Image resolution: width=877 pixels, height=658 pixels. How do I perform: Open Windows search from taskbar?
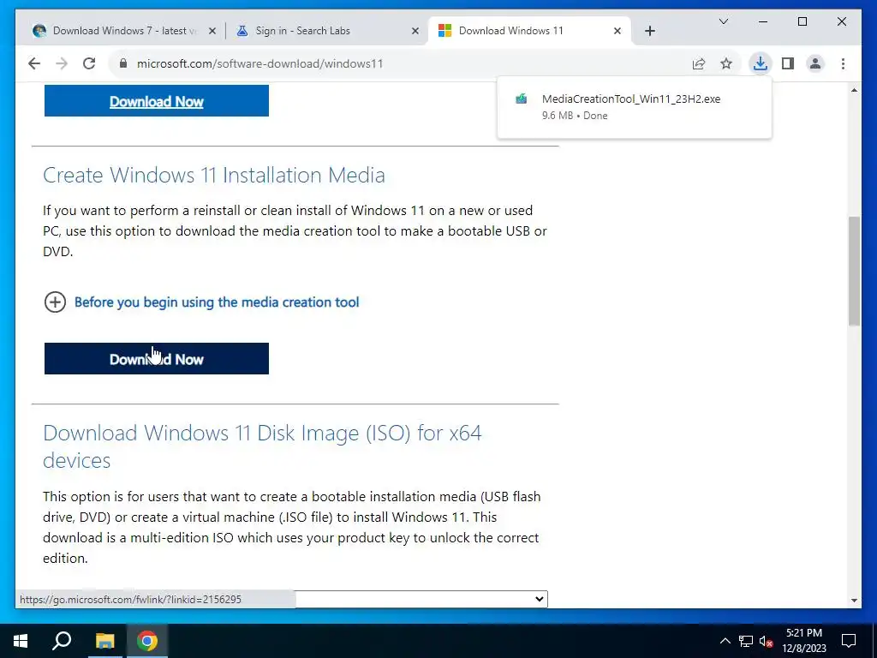62,641
